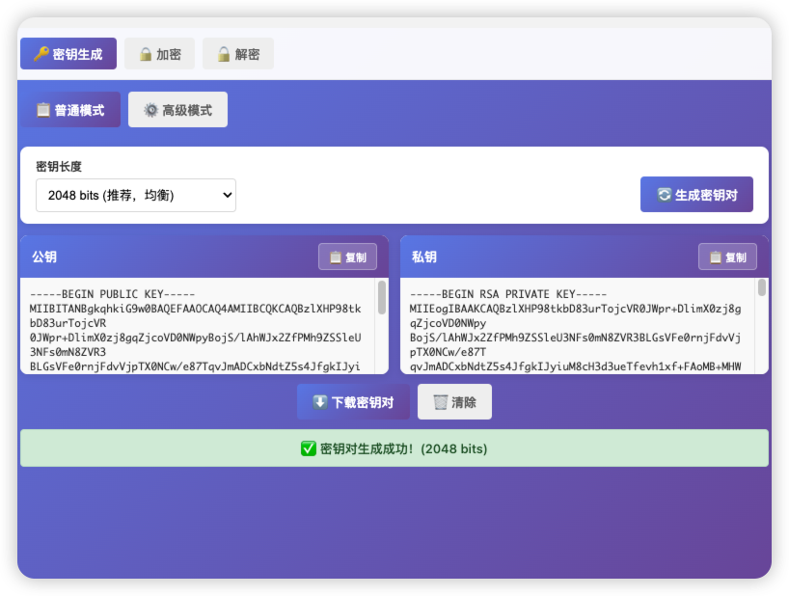
Task: Switch to 普通模式 mode
Action: tap(70, 110)
